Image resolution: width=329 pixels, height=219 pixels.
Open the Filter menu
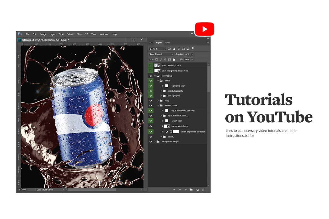[79, 34]
